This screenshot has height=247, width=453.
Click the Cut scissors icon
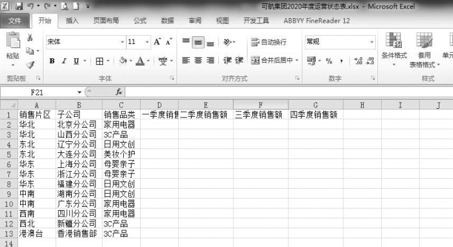(x=30, y=38)
